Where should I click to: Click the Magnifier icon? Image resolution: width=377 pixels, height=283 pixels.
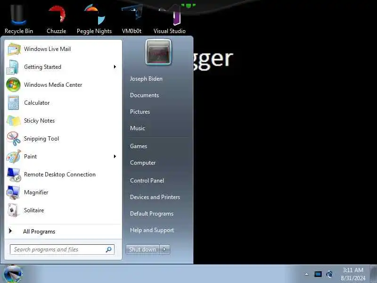point(13,192)
